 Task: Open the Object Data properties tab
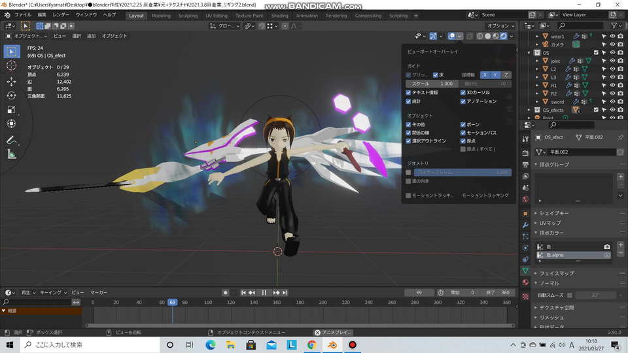pyautogui.click(x=525, y=271)
